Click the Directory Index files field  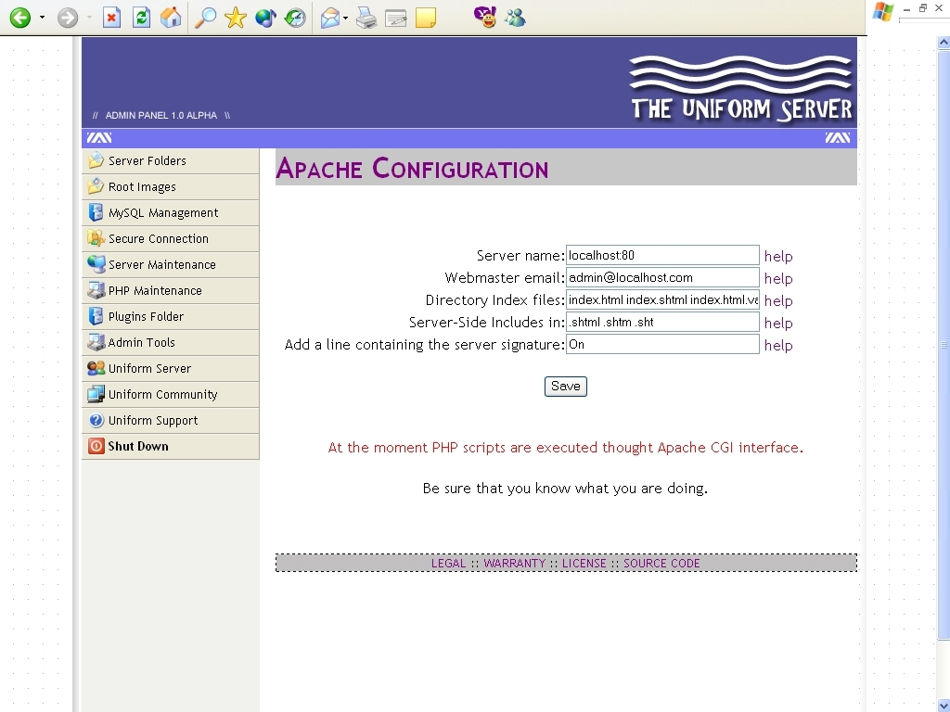point(662,299)
